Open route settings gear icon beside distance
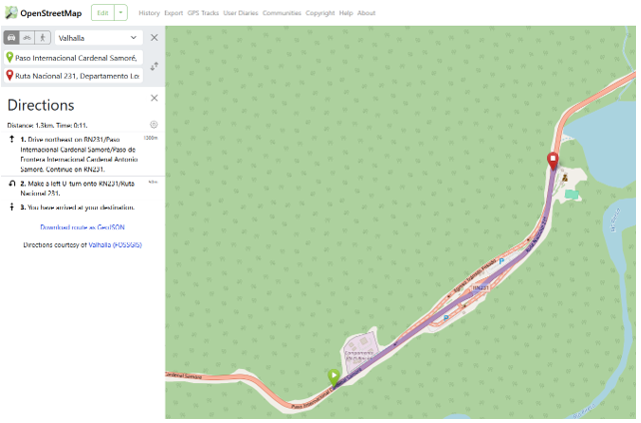Image resolution: width=641 pixels, height=423 pixels. 154,125
